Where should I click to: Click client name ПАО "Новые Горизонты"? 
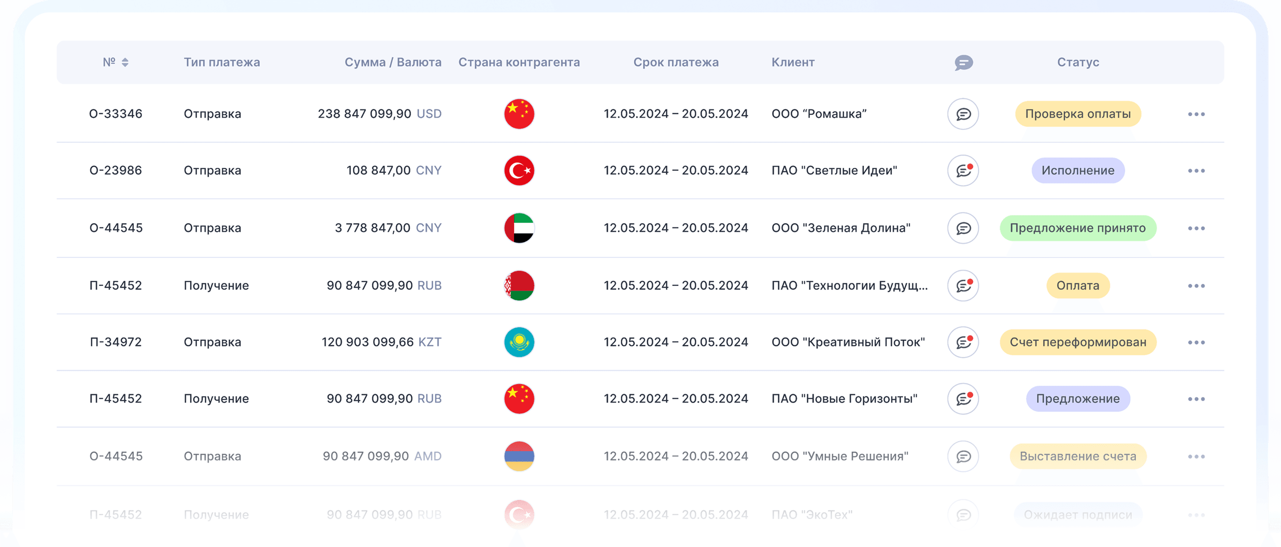[844, 399]
